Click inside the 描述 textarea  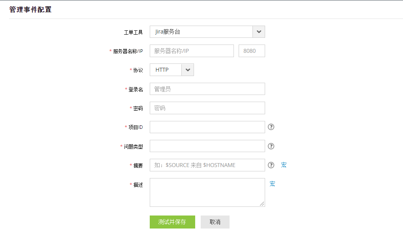[207, 192]
